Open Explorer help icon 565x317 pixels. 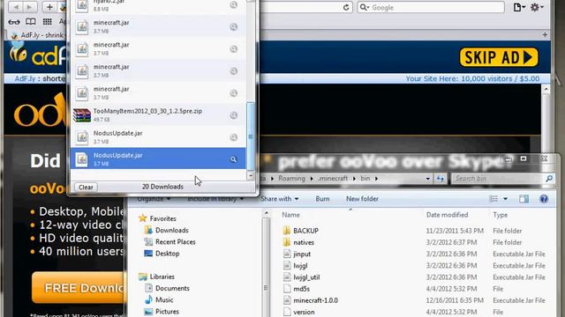click(x=544, y=199)
